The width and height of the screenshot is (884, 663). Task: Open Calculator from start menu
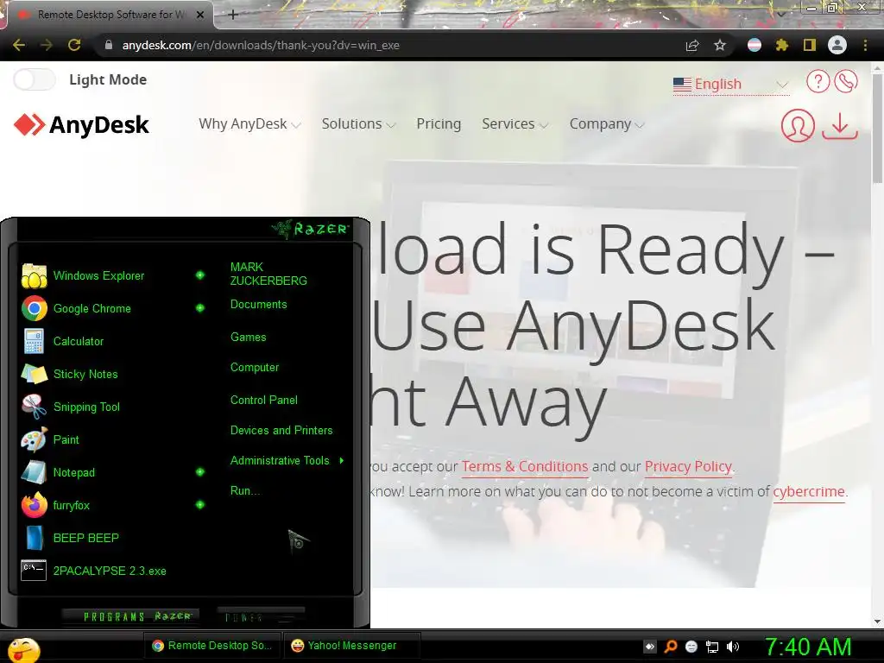(x=79, y=341)
